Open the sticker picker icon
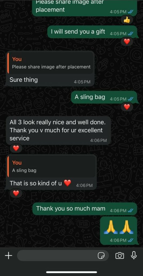The height and width of the screenshot is (276, 143). (101, 256)
